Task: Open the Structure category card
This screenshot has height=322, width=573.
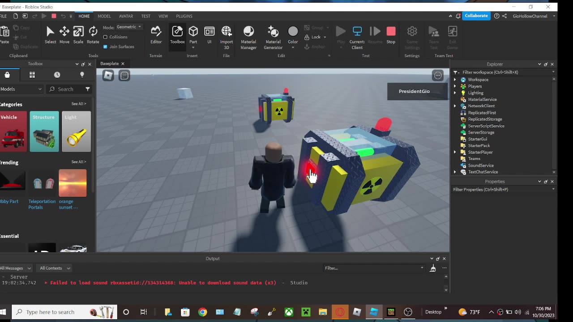Action: (44, 131)
